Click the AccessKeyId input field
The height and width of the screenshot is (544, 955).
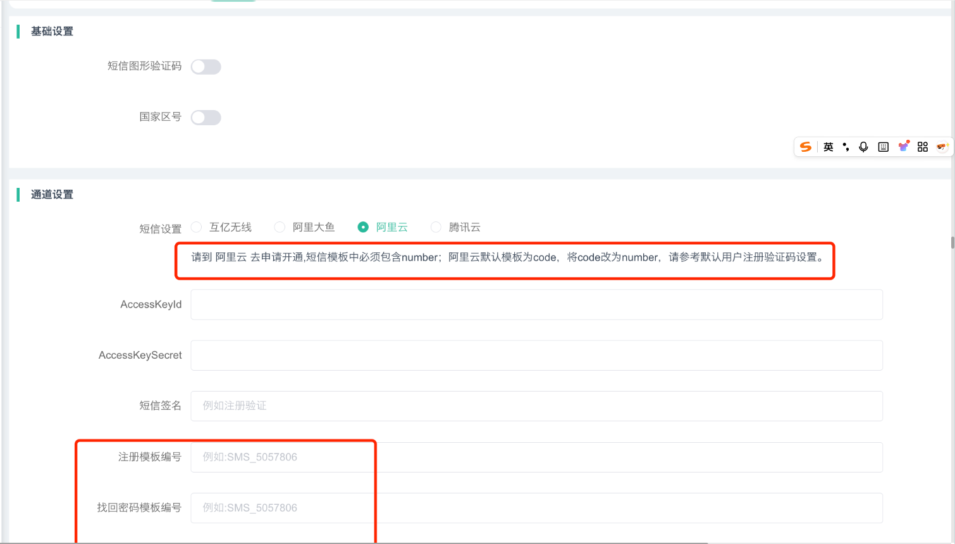[x=536, y=305]
